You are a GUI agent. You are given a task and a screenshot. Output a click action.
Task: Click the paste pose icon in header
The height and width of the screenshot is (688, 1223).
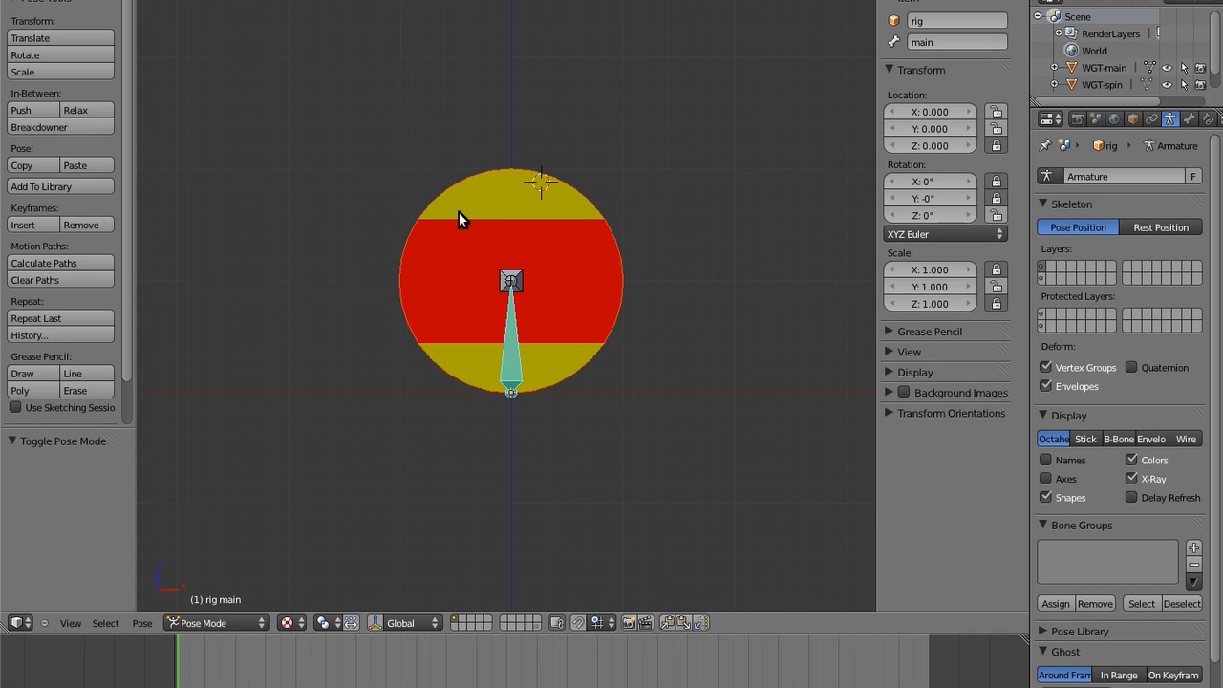click(x=684, y=623)
